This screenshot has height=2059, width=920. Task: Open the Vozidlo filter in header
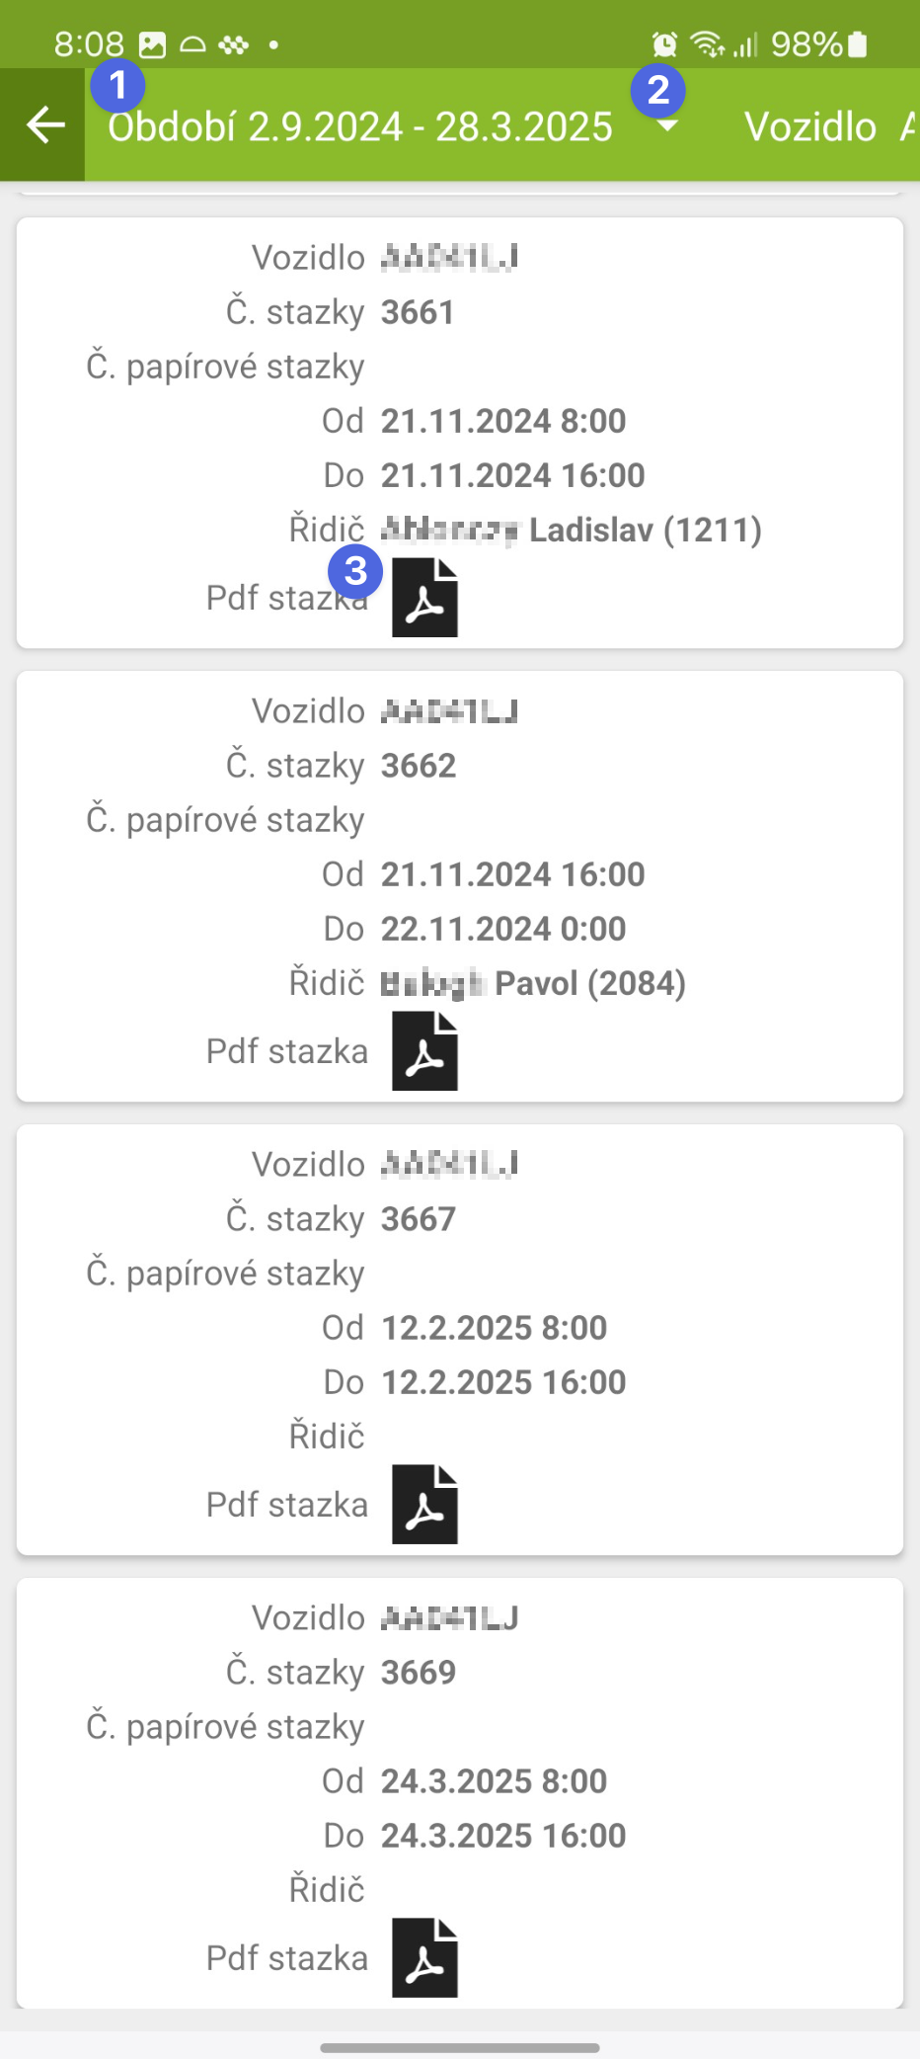tap(810, 127)
